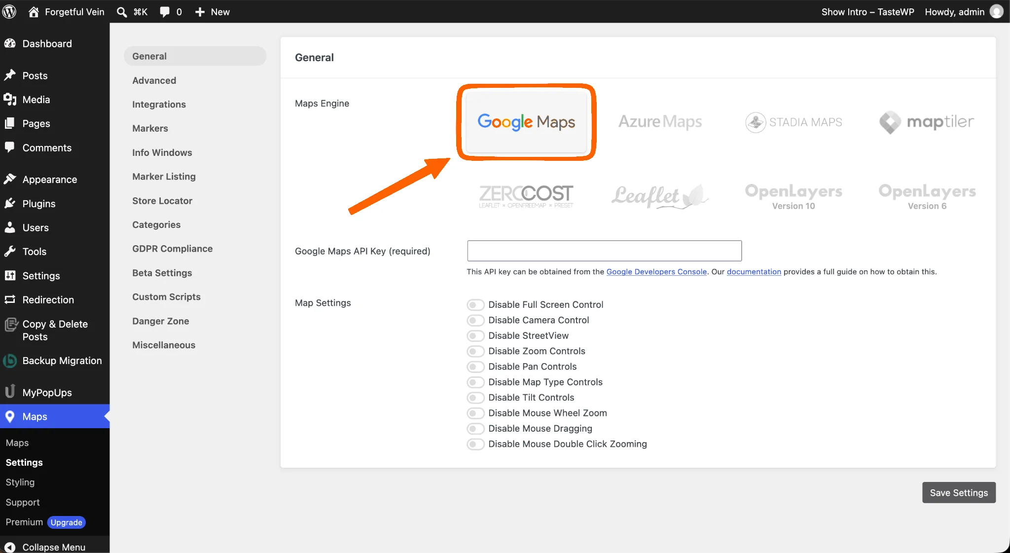The image size is (1010, 553).
Task: Open the search magnifier icon
Action: [122, 12]
